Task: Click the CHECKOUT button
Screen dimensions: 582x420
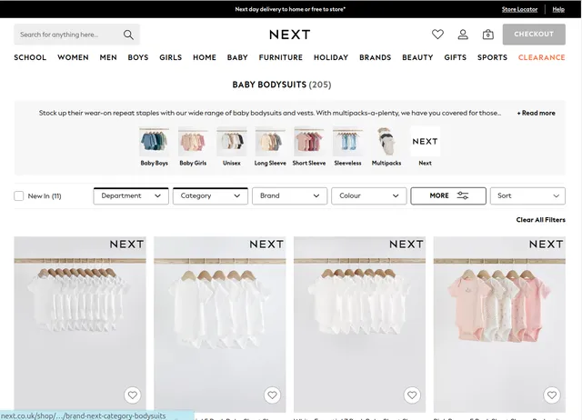Action: [534, 35]
